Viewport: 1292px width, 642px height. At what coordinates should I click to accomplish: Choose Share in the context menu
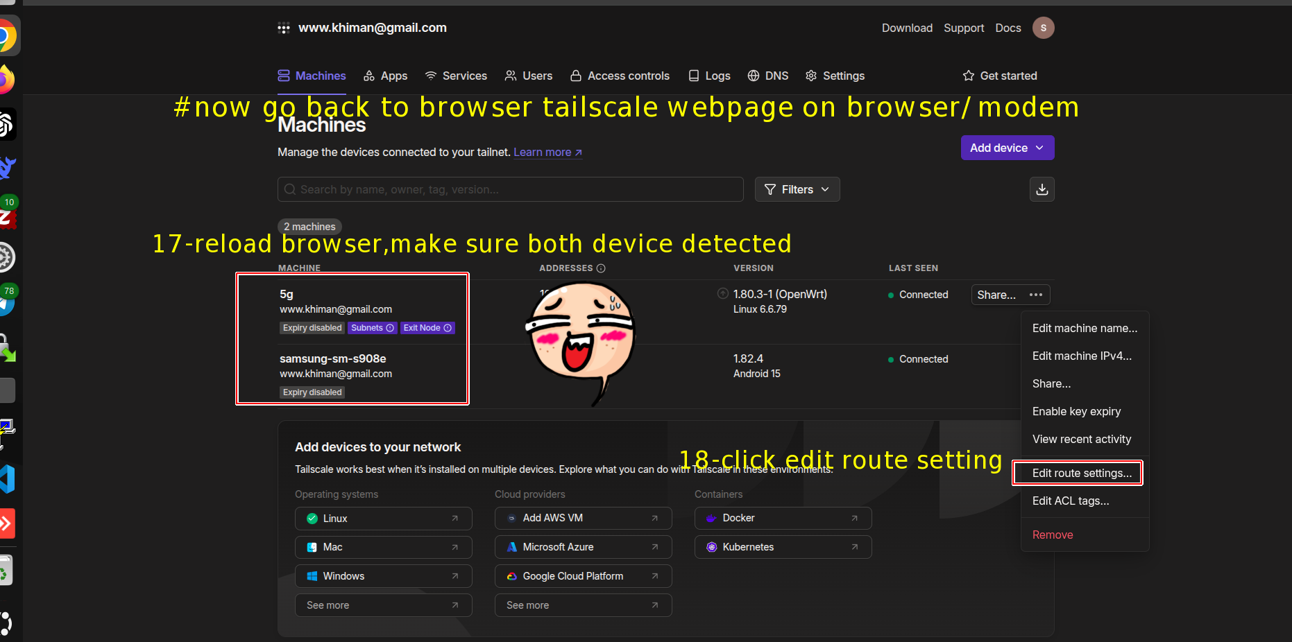[1085, 383]
